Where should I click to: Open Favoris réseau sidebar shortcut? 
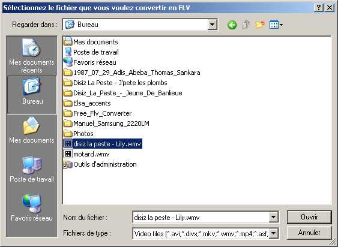point(32,208)
